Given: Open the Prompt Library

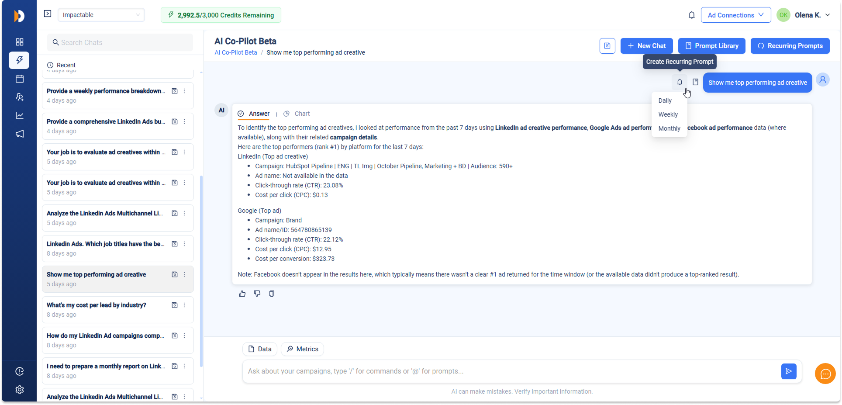Looking at the screenshot, I should point(711,46).
